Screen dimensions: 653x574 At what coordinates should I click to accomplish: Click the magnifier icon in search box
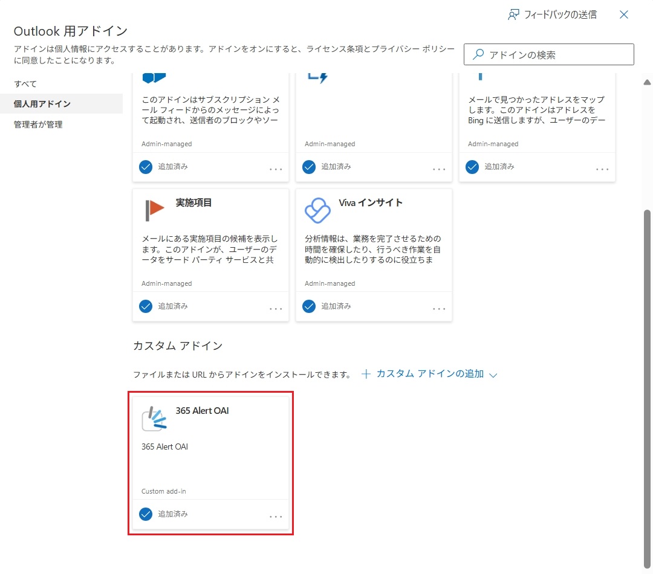tap(478, 54)
